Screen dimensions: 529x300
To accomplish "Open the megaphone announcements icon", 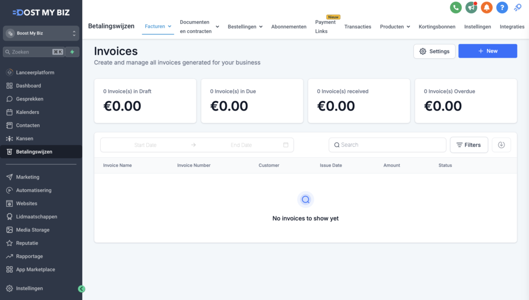I will [471, 8].
